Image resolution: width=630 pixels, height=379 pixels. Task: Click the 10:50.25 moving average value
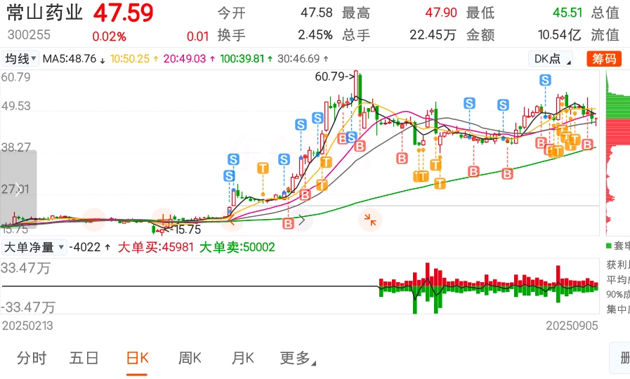point(134,59)
